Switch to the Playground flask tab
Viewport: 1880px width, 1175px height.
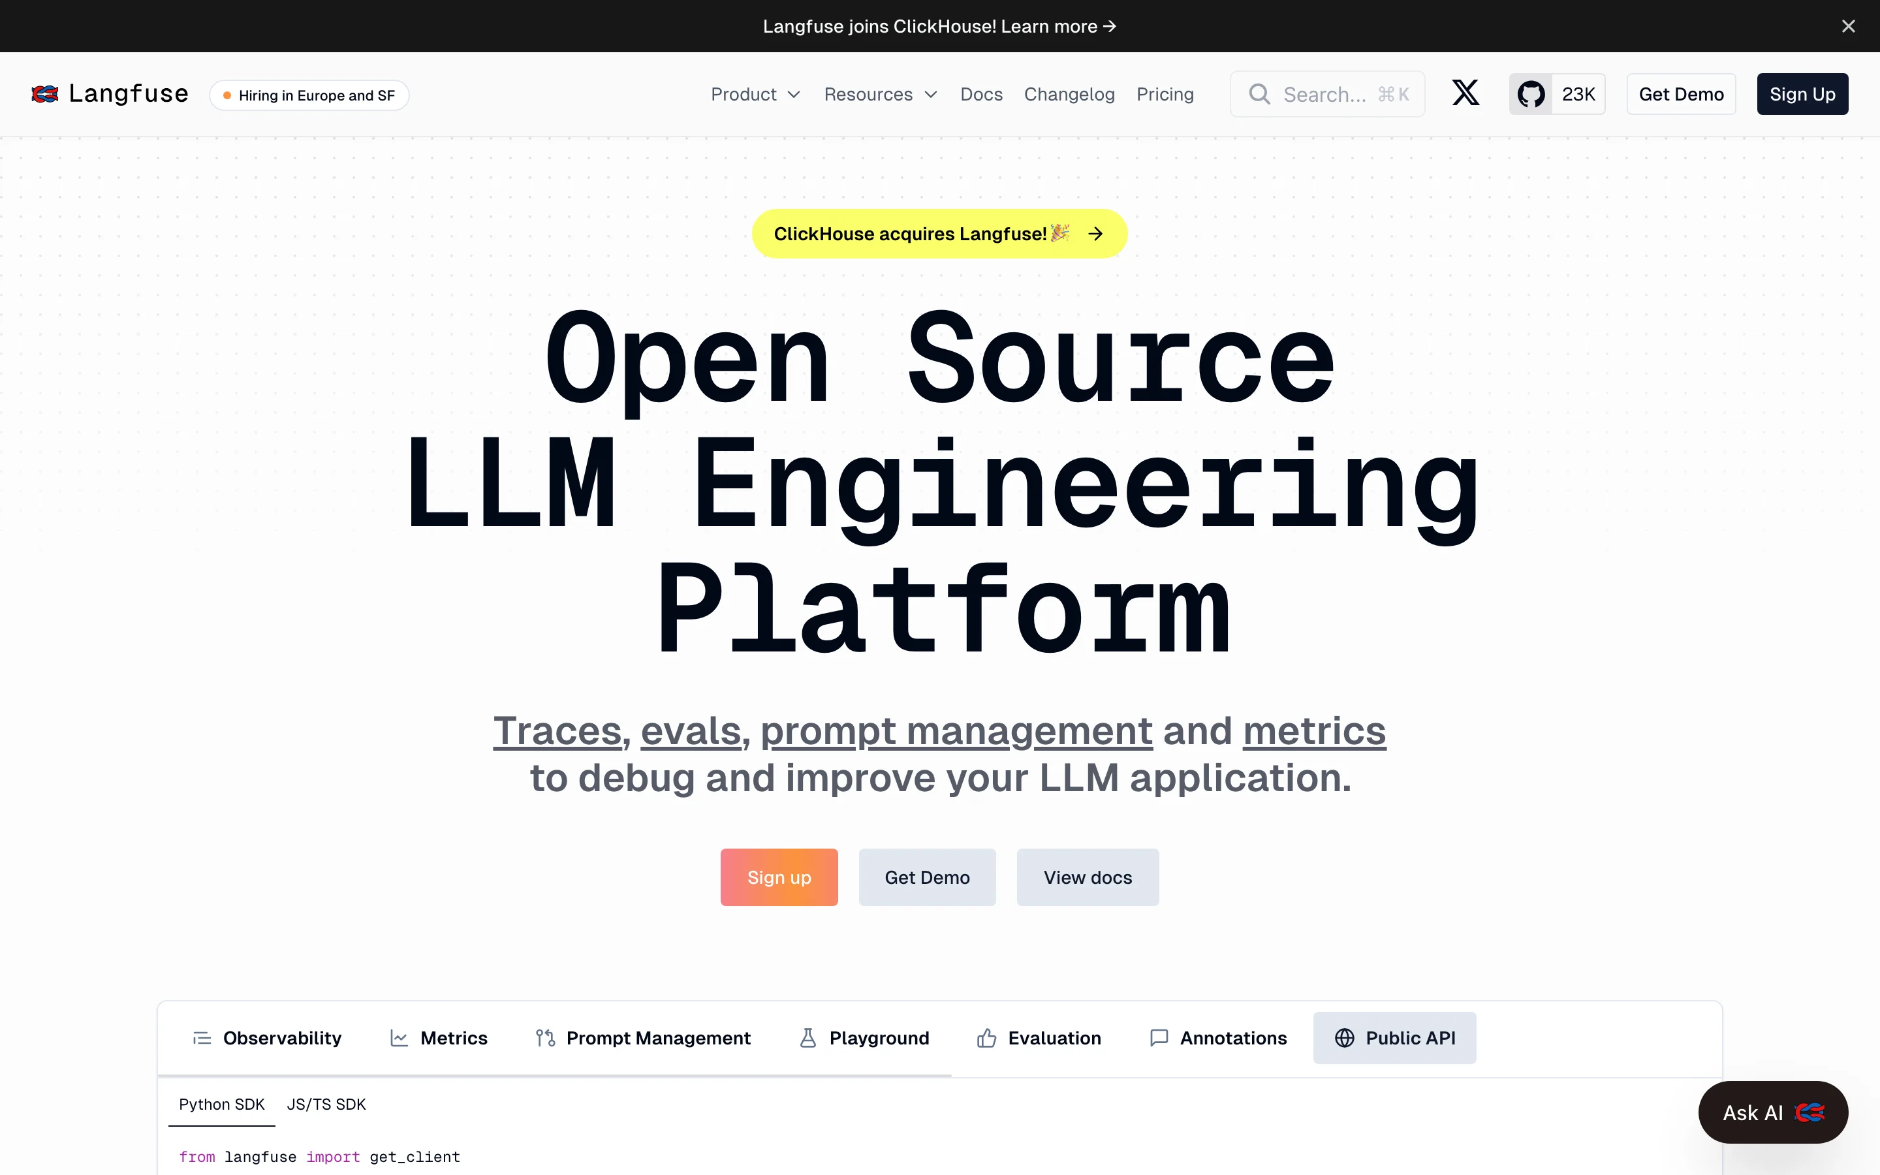pyautogui.click(x=864, y=1037)
